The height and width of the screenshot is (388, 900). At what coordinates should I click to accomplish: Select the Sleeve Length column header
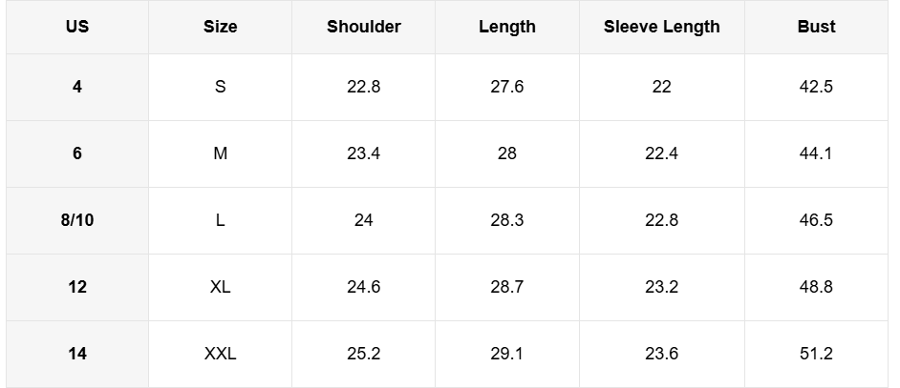click(661, 27)
